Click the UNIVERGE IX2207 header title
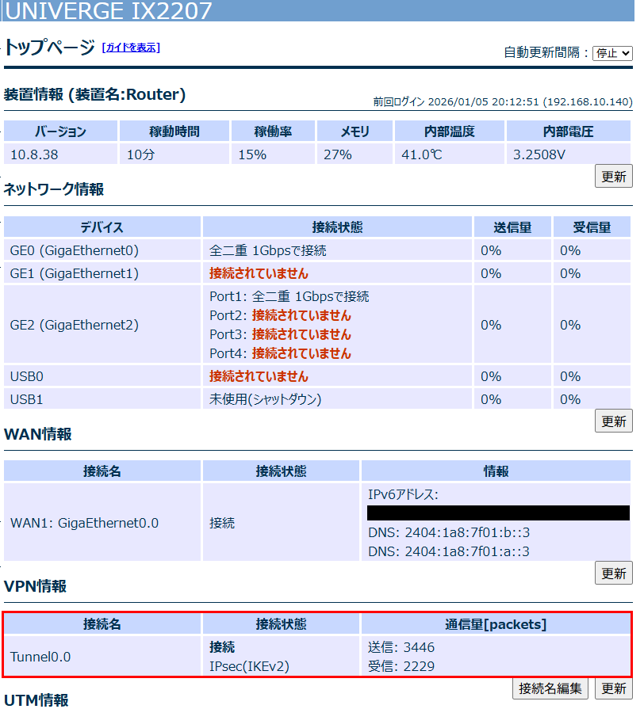 (109, 11)
